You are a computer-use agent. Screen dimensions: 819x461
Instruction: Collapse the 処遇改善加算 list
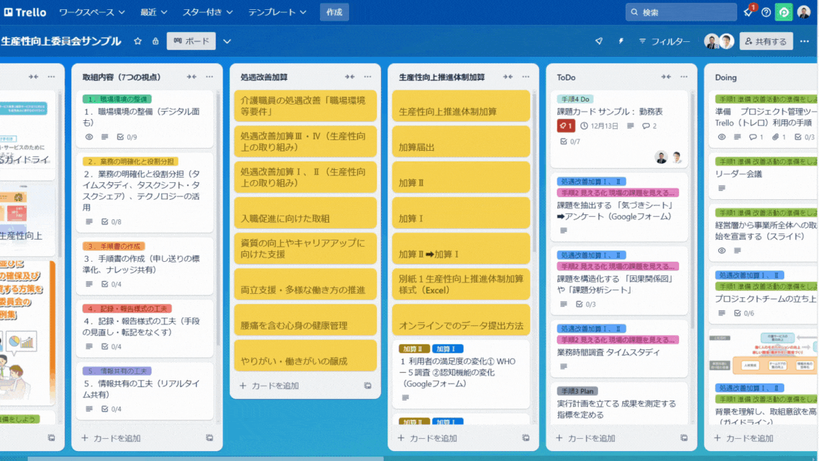tap(350, 77)
